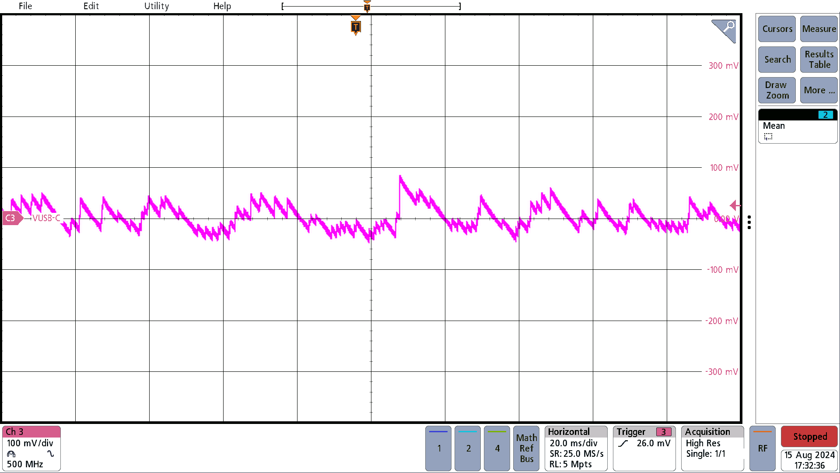Click the waveform record overview bar
Screen dimensions: 840x473
tap(371, 6)
